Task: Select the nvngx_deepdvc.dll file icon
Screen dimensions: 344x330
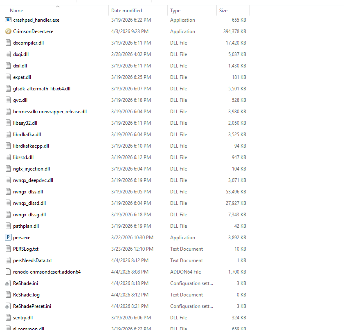Action: pos(8,180)
